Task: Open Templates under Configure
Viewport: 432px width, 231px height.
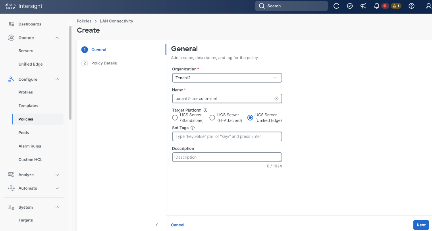Action: tap(28, 106)
